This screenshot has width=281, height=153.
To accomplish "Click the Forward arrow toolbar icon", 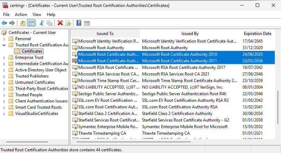I will point(12,23).
